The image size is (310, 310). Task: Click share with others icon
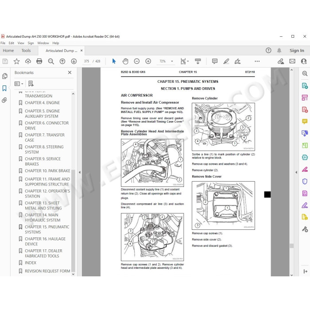tap(304, 61)
